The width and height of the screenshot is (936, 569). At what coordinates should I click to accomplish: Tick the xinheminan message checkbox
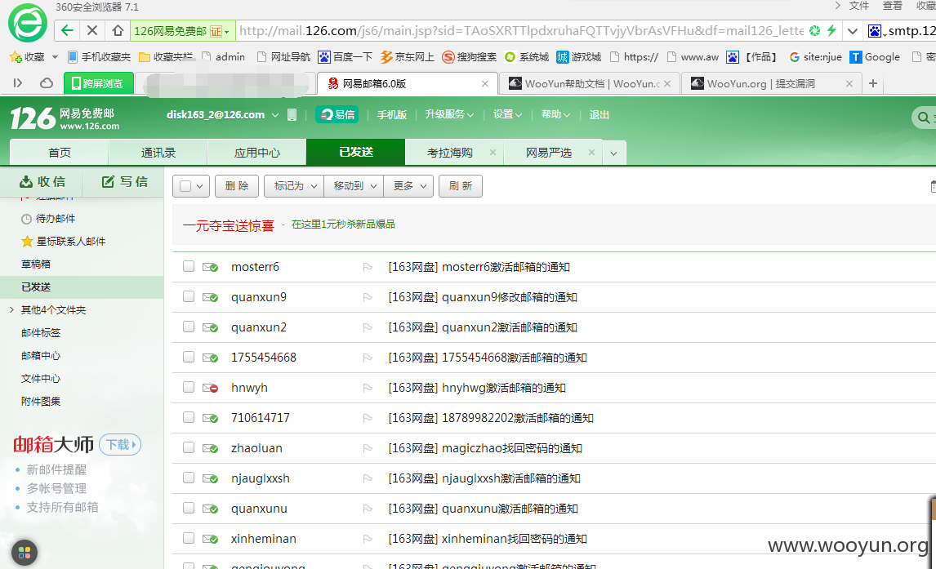(x=189, y=538)
